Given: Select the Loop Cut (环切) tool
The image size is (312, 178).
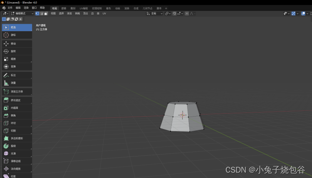Looking at the screenshot, I should [17, 123].
